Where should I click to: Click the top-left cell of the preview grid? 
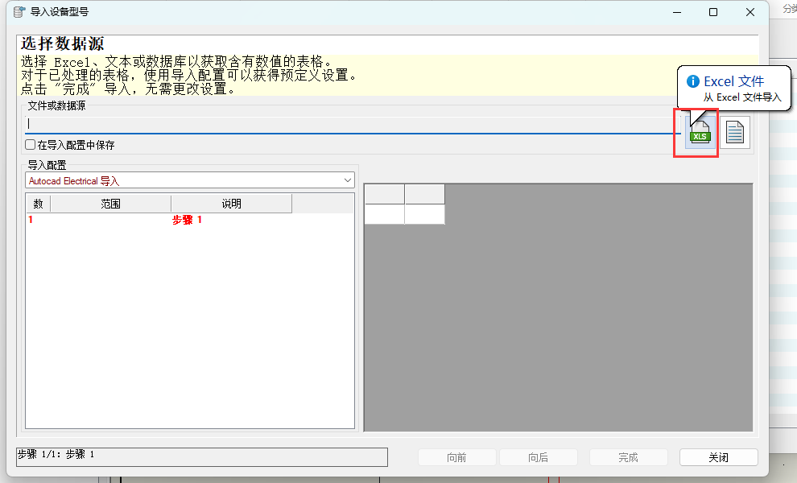tap(384, 193)
